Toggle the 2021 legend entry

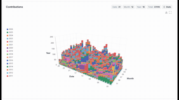10,45
